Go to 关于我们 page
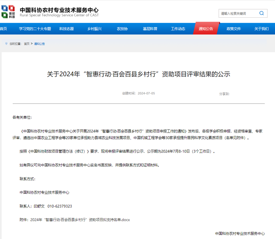 click(261, 29)
